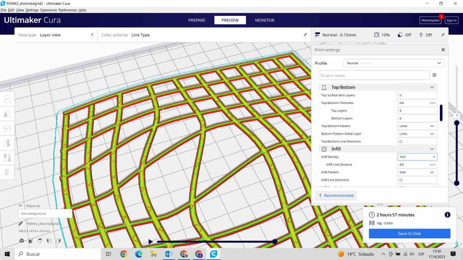463x260 pixels.
Task: Select the Rotate tool in left toolbar
Action: click(7, 128)
